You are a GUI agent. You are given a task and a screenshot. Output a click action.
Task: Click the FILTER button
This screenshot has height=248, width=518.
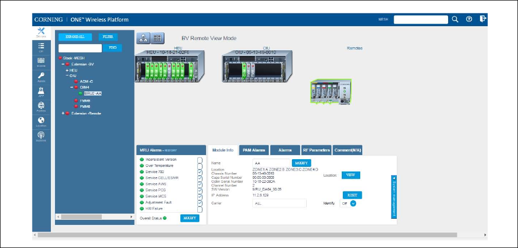point(108,37)
